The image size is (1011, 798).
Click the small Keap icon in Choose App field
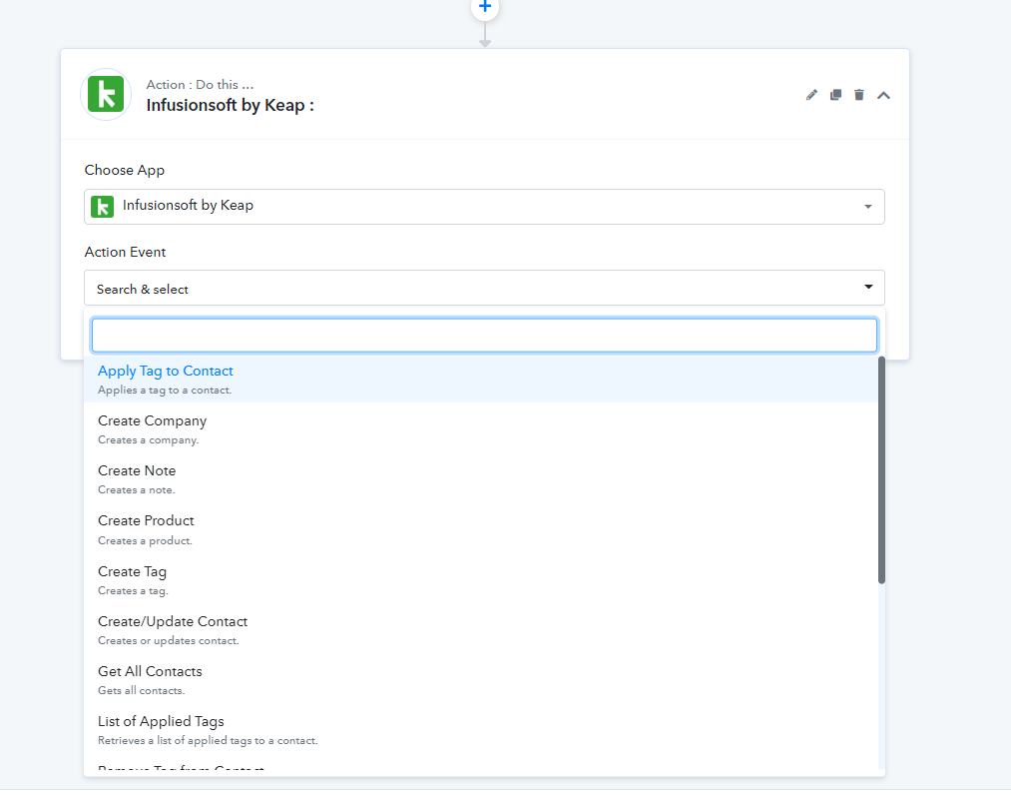click(103, 207)
